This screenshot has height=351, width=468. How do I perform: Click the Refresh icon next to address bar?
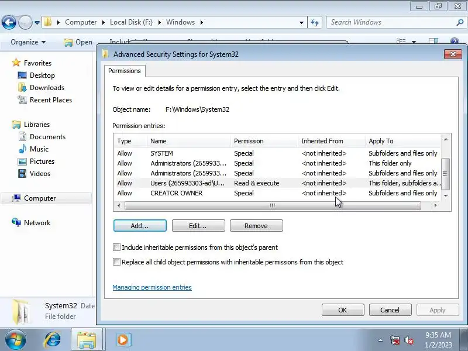tap(315, 22)
